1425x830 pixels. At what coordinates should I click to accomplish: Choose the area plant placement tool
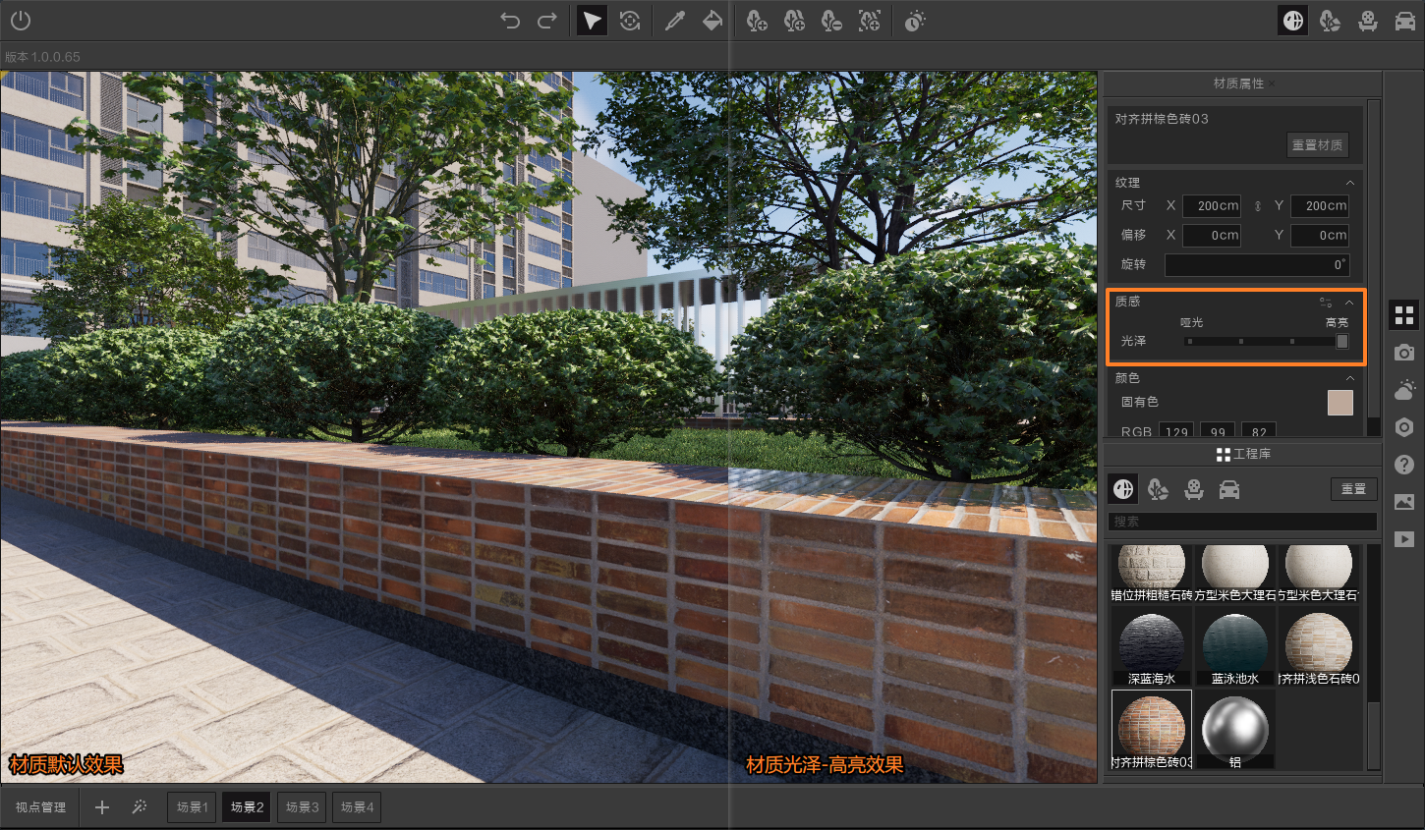pyautogui.click(x=870, y=21)
